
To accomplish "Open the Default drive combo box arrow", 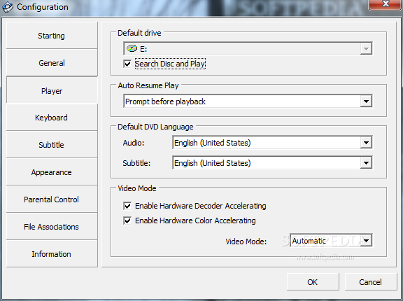I will (366, 48).
